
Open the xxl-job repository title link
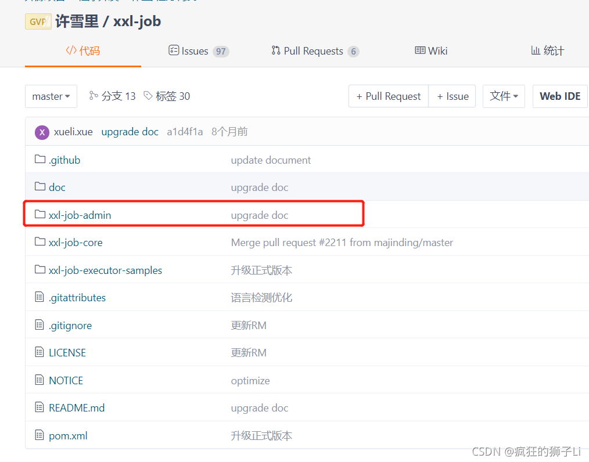click(137, 21)
